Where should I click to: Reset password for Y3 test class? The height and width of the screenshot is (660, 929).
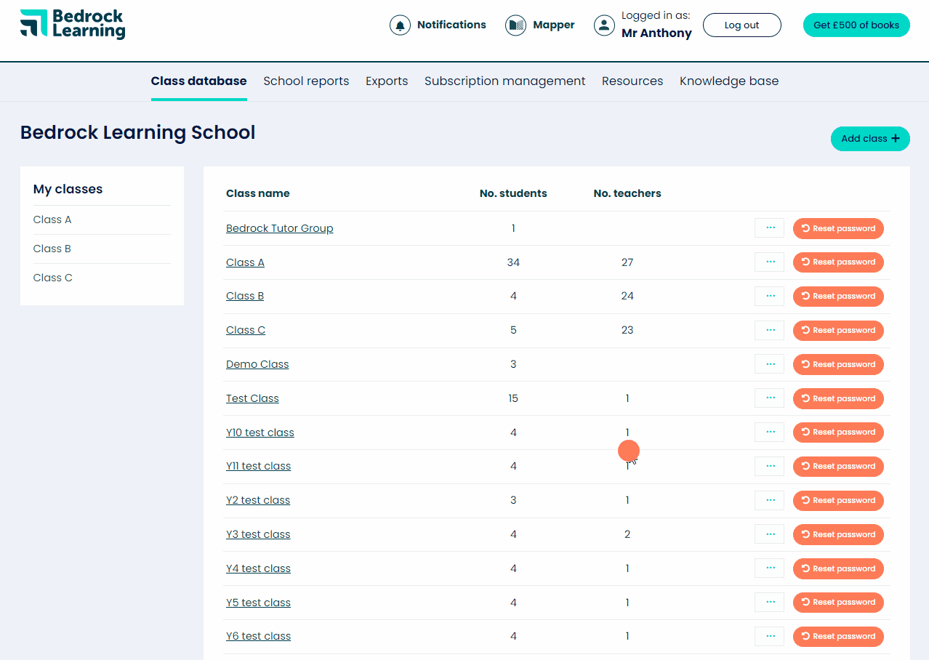(838, 534)
